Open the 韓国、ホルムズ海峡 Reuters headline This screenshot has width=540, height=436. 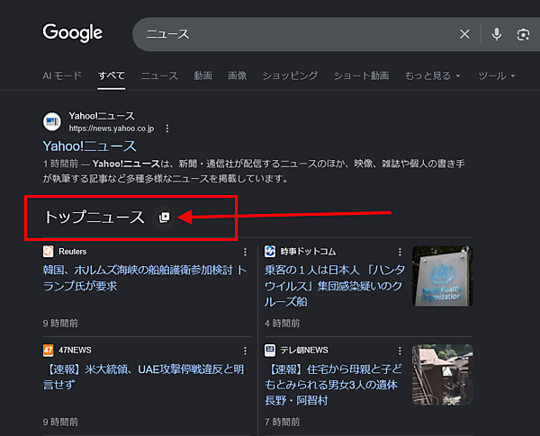click(145, 278)
